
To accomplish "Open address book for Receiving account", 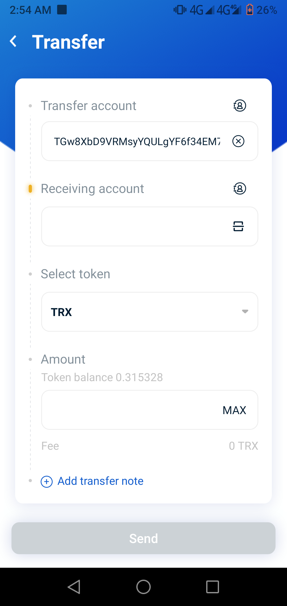I will (x=240, y=188).
